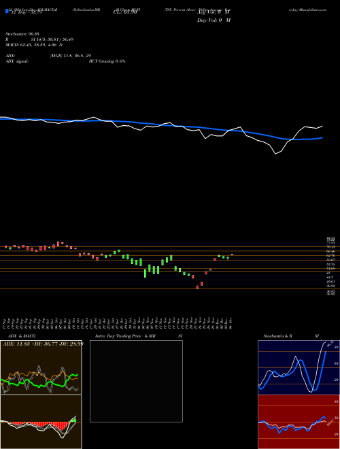340x449 pixels.
Task: Click the 'MACD: 62.43, 58.39, 4.06 D' line
Action: point(34,45)
